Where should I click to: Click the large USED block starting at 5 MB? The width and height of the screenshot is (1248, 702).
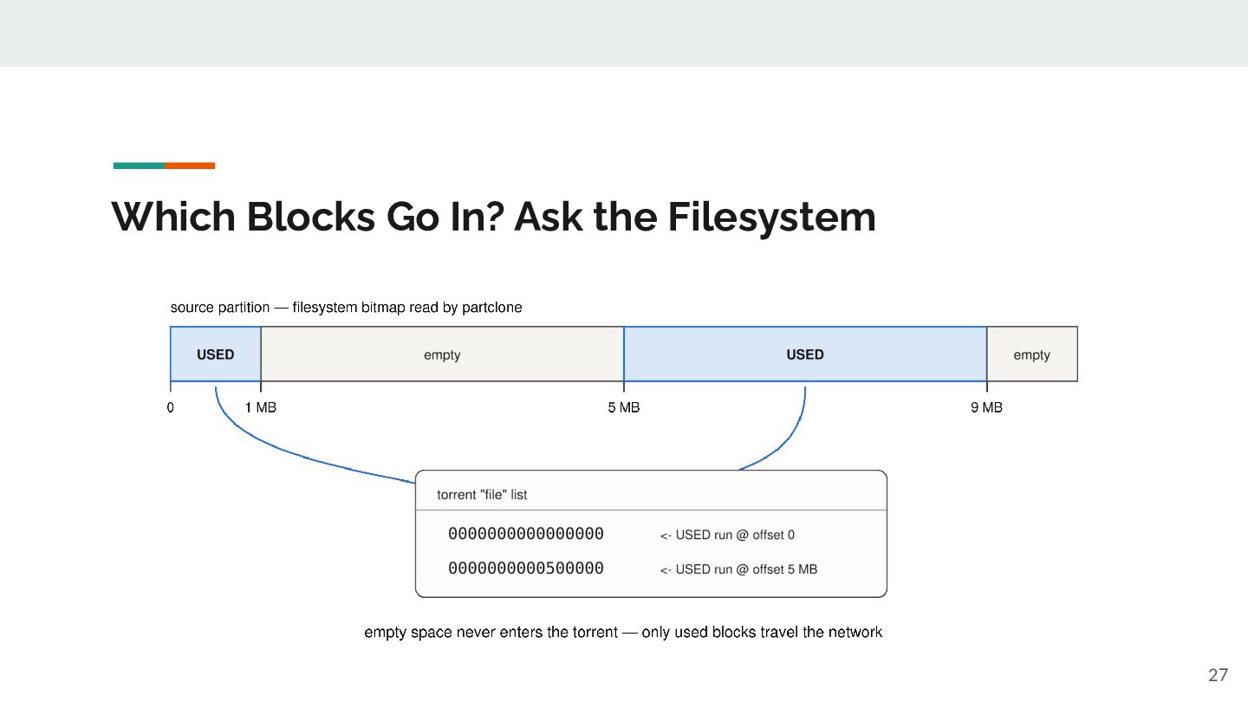click(x=805, y=354)
